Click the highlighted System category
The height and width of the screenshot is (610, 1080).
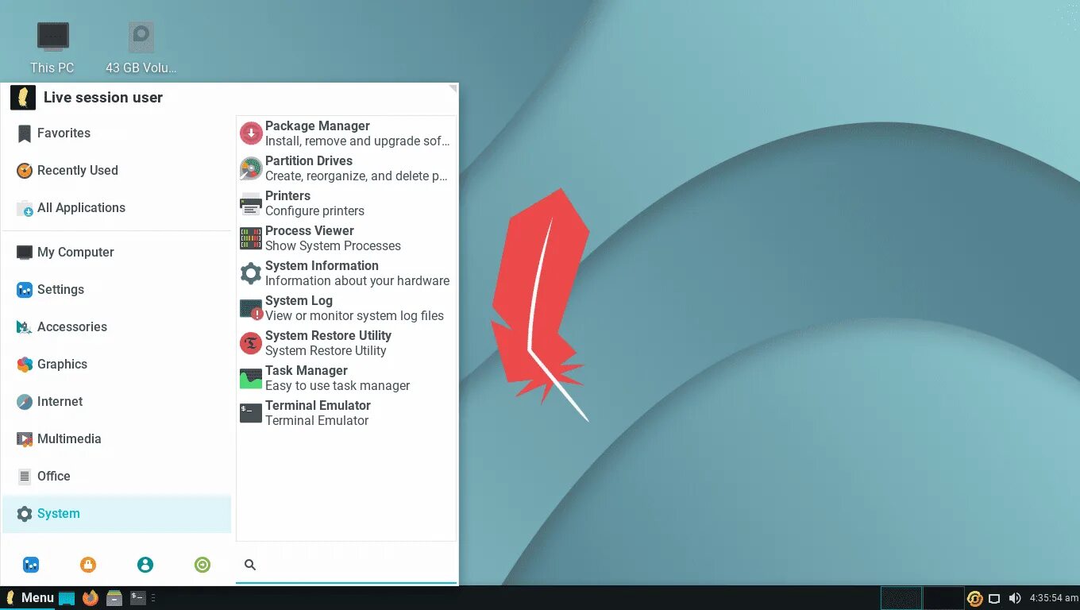tap(117, 514)
